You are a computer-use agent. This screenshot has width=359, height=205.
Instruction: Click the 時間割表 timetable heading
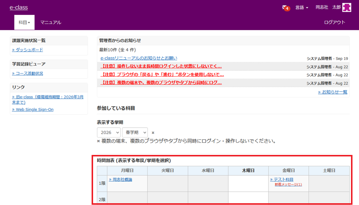[134, 161]
